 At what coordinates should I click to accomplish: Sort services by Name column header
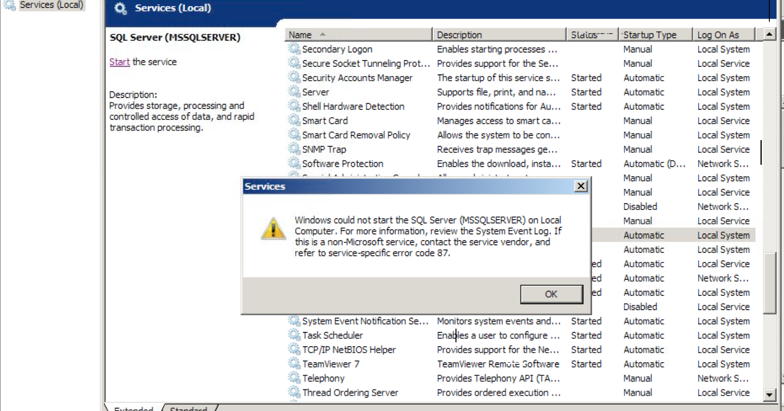pyautogui.click(x=358, y=35)
